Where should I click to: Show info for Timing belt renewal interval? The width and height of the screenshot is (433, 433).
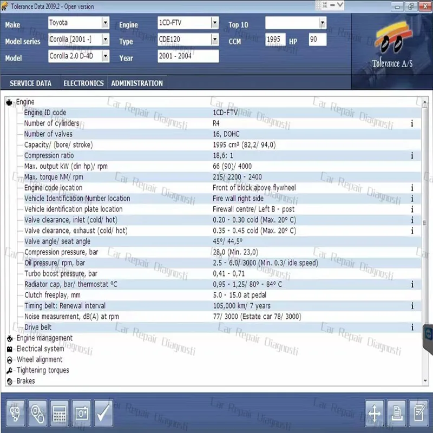pyautogui.click(x=412, y=306)
